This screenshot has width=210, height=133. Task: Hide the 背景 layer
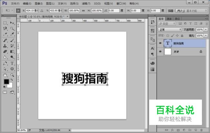pyautogui.click(x=160, y=51)
